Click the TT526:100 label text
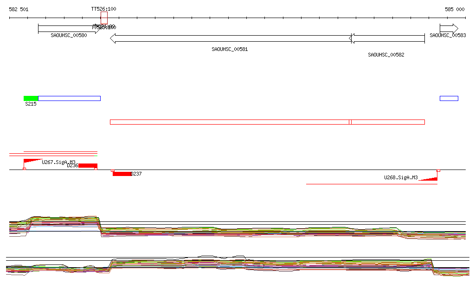 coord(103,9)
